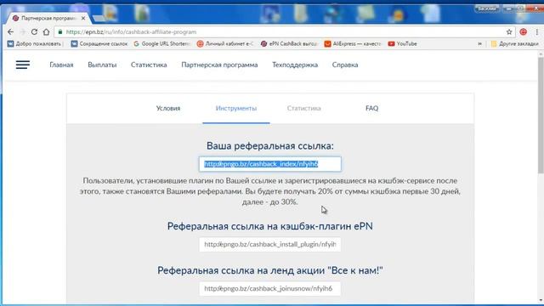The height and width of the screenshot is (306, 544).
Task: Bookmark this page with star icon
Action: coord(509,32)
